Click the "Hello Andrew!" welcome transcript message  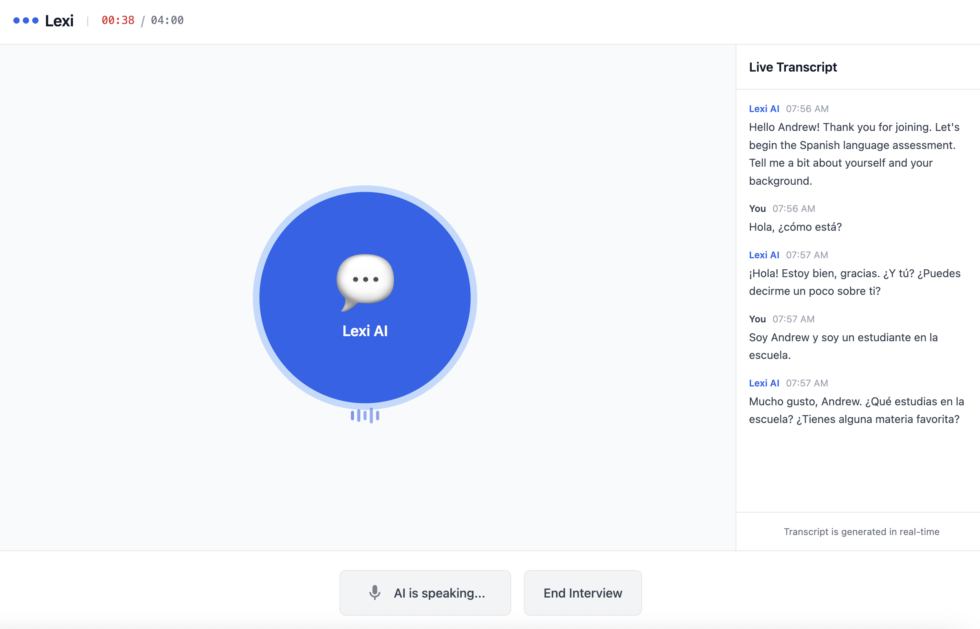(854, 154)
